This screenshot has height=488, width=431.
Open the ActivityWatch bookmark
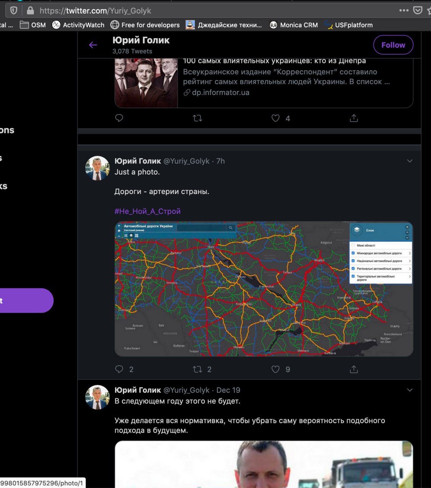(x=78, y=25)
